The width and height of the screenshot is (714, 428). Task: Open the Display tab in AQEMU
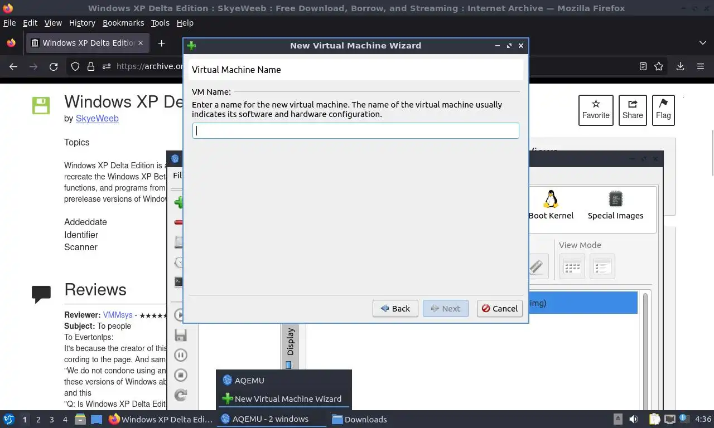290,342
